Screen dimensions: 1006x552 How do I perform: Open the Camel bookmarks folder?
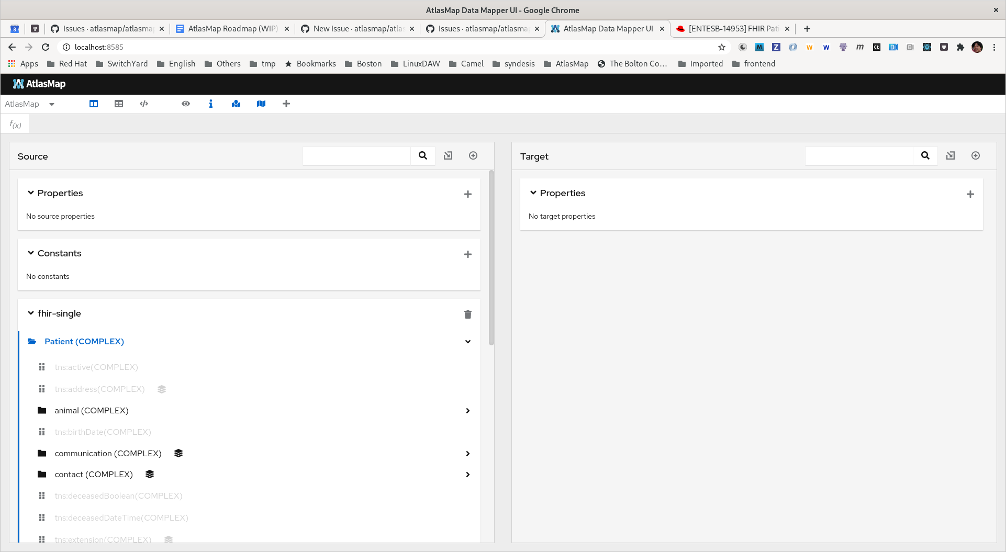click(466, 64)
